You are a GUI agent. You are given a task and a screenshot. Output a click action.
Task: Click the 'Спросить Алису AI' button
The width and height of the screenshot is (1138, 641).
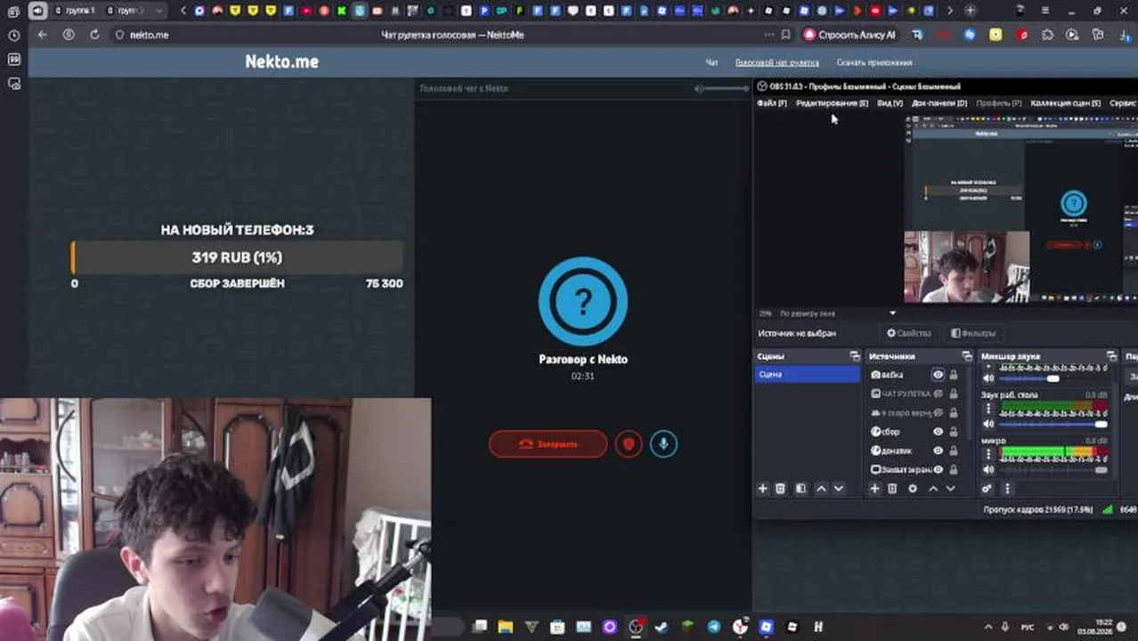[850, 35]
